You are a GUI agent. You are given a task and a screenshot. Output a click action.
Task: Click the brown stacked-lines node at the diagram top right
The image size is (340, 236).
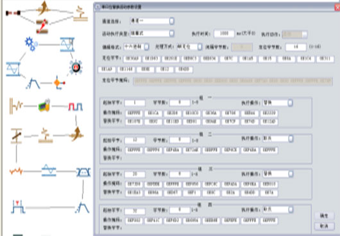click(80, 14)
